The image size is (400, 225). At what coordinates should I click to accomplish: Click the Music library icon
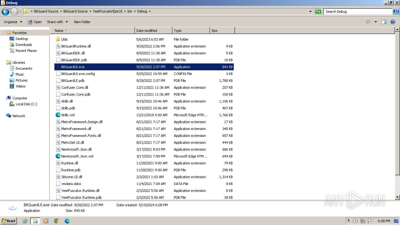coord(12,74)
